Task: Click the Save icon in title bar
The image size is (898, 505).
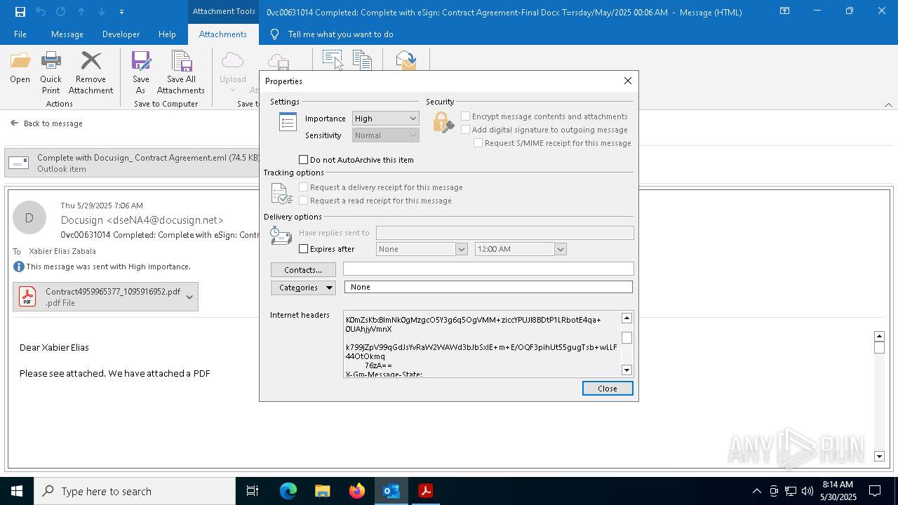Action: (20, 11)
